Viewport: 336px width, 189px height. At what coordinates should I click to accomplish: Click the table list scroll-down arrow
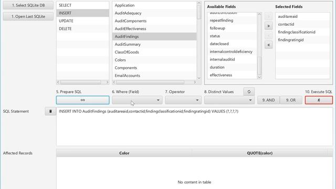pyautogui.click(x=199, y=78)
